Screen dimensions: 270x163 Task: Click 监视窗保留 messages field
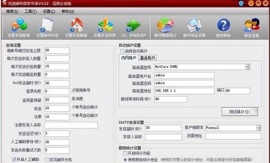coord(57,100)
